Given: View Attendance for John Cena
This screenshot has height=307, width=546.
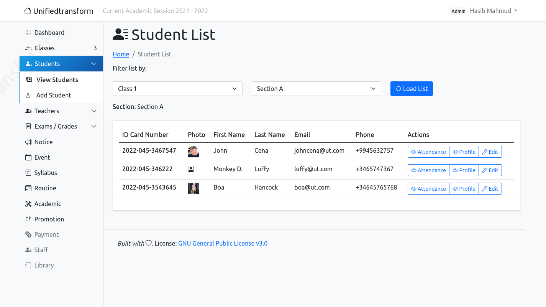Looking at the screenshot, I should (428, 152).
